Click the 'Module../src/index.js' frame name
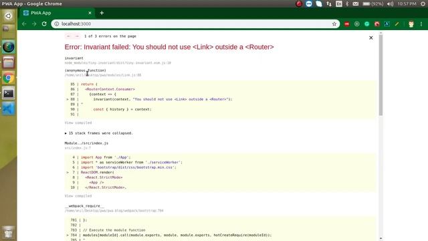This screenshot has width=428, height=241. tap(86, 143)
